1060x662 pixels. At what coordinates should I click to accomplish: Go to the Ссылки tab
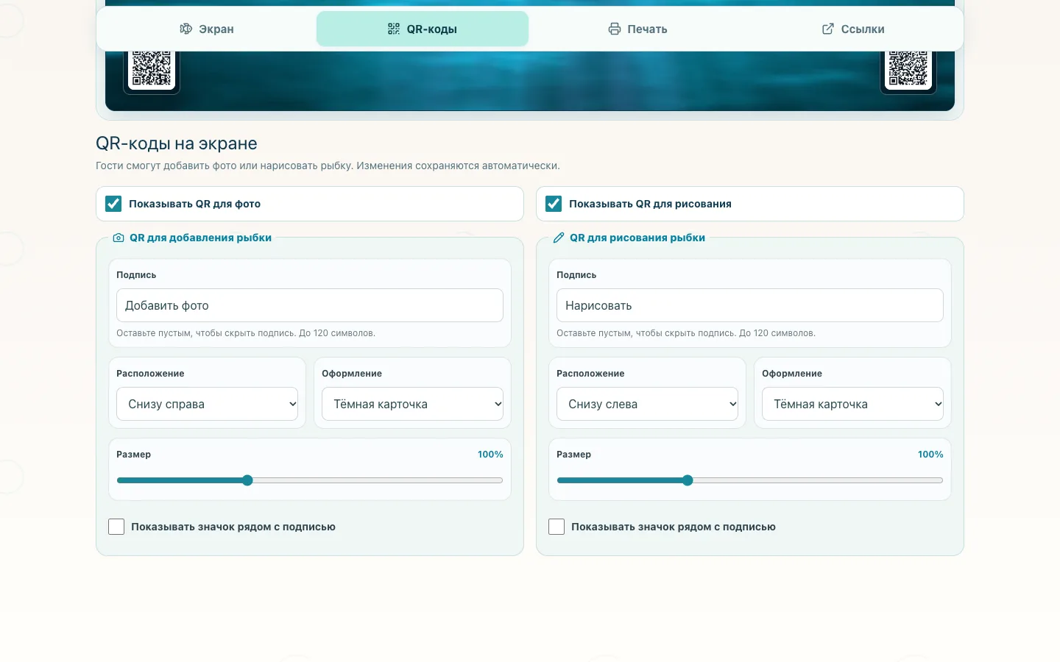853,29
